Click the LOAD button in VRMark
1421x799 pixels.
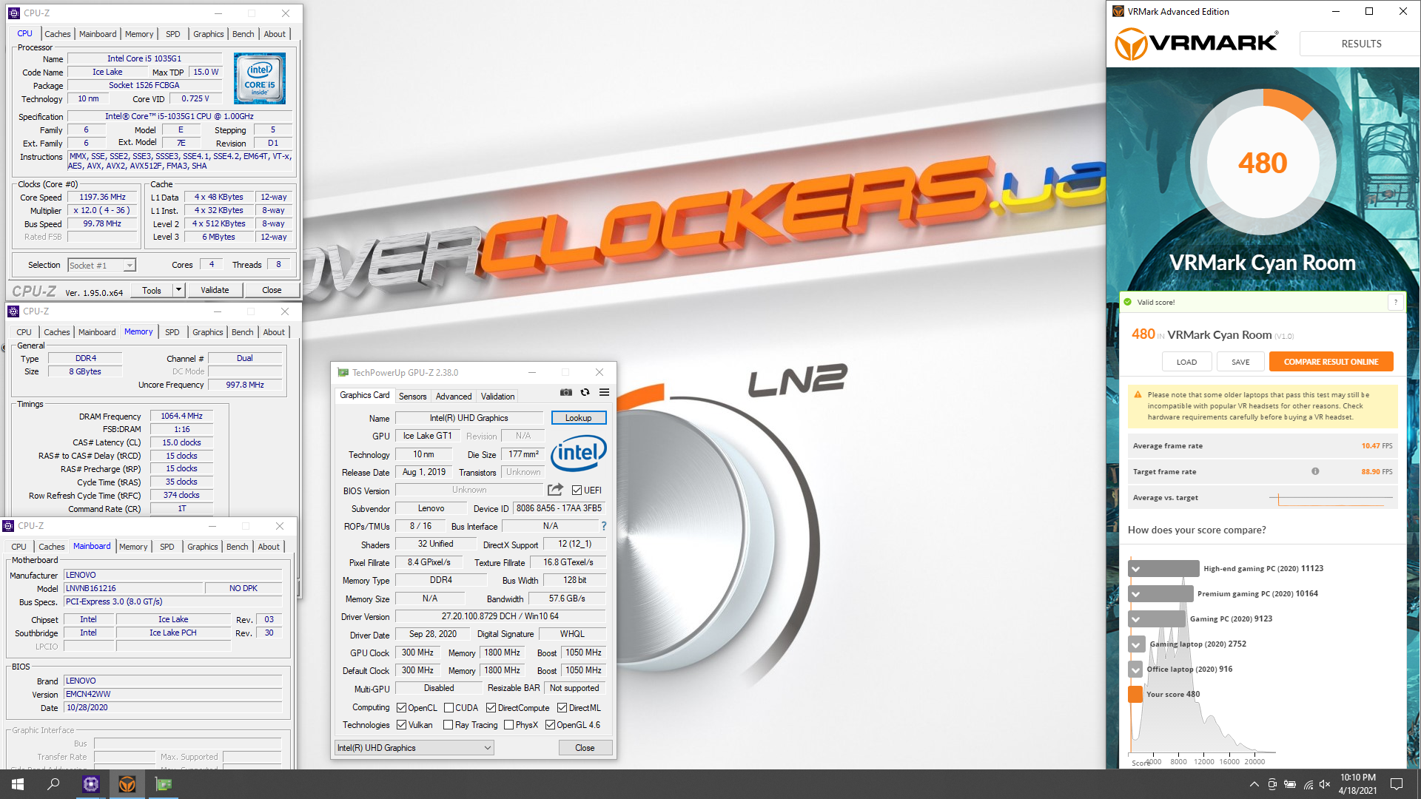(1186, 362)
